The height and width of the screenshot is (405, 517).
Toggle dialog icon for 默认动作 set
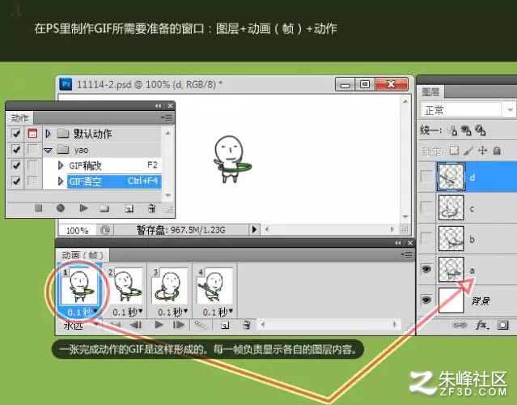32,134
